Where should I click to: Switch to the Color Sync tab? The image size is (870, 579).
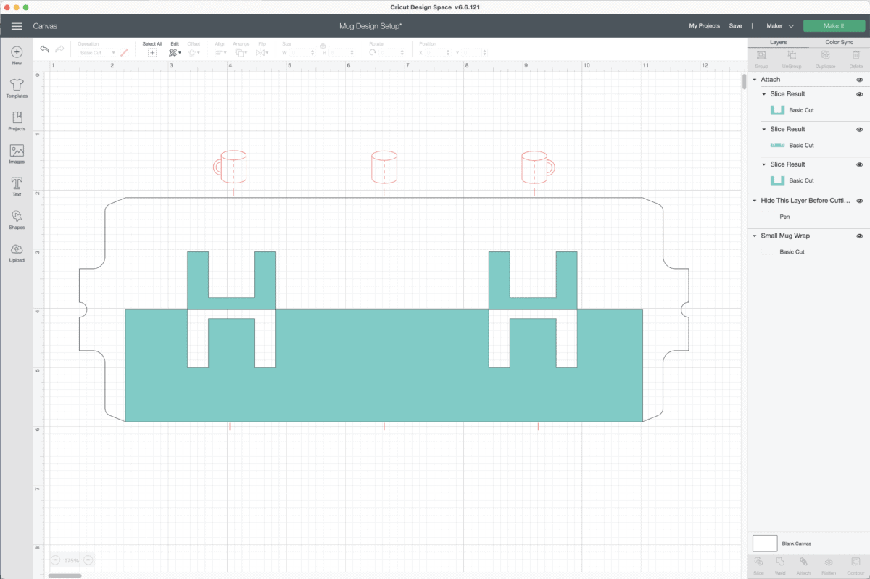pos(839,42)
